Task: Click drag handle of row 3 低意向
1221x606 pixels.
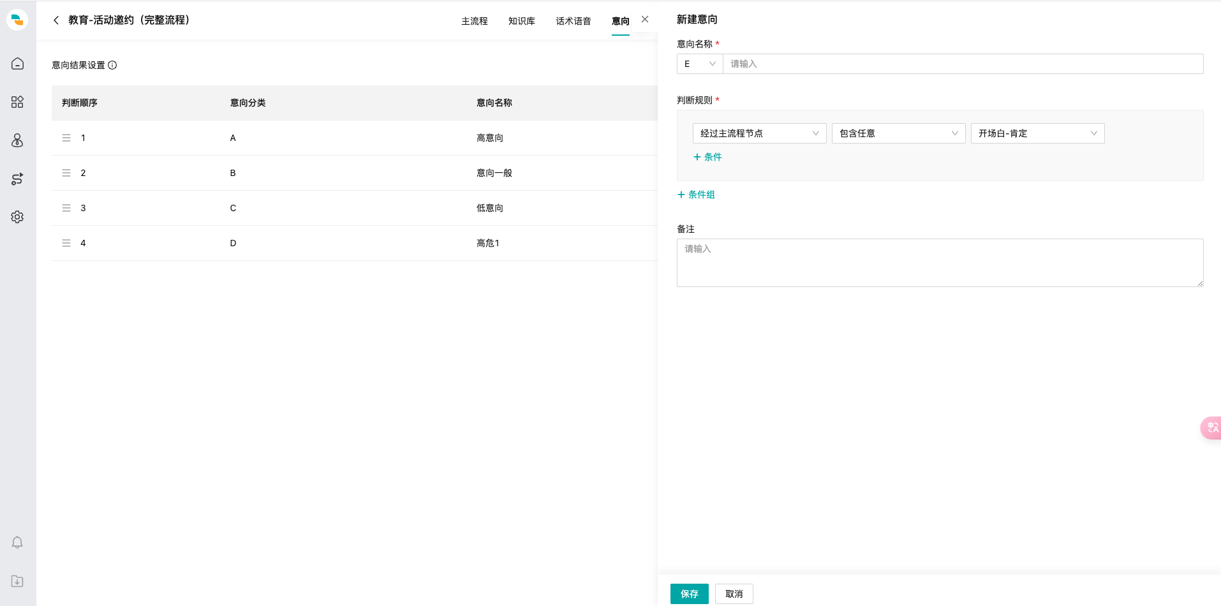Action: pos(66,208)
